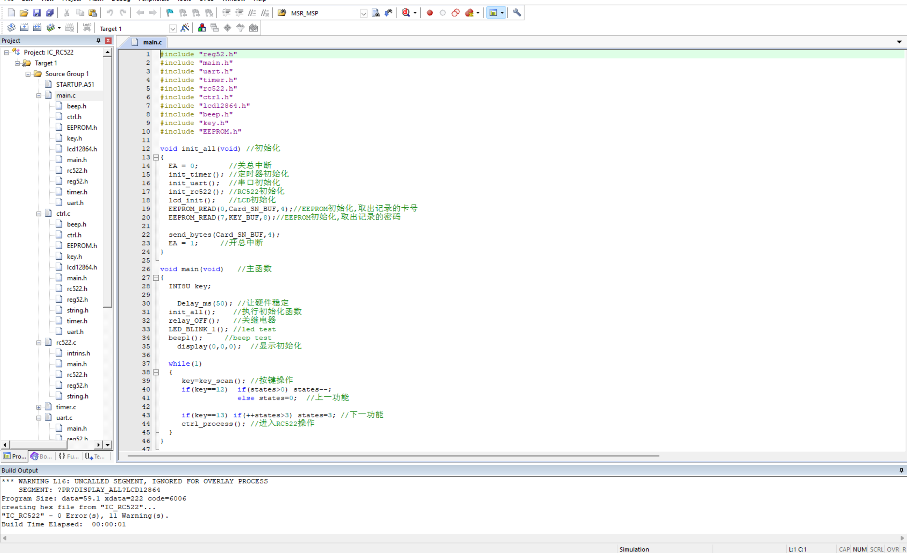Click the Build target icon
The height and width of the screenshot is (553, 907).
(x=24, y=28)
